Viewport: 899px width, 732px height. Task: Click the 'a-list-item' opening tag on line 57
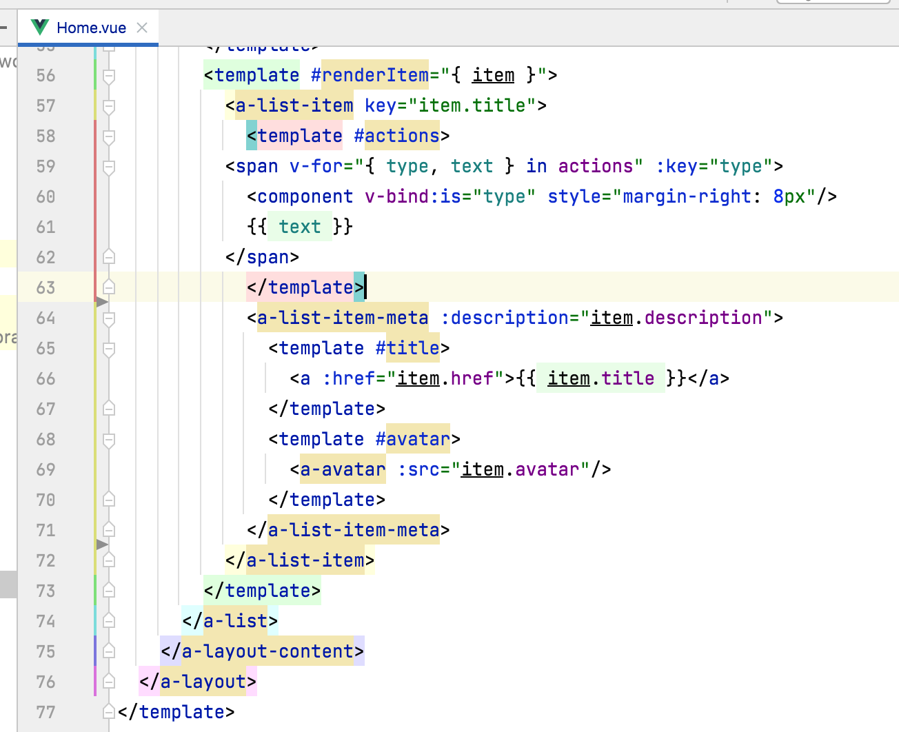[x=294, y=105]
